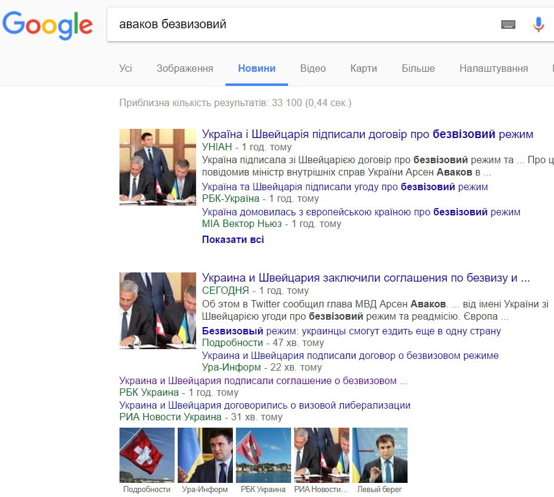Open СЕГОДНЯ article on соглашения по безвизу
The width and height of the screenshot is (554, 497).
(x=366, y=278)
